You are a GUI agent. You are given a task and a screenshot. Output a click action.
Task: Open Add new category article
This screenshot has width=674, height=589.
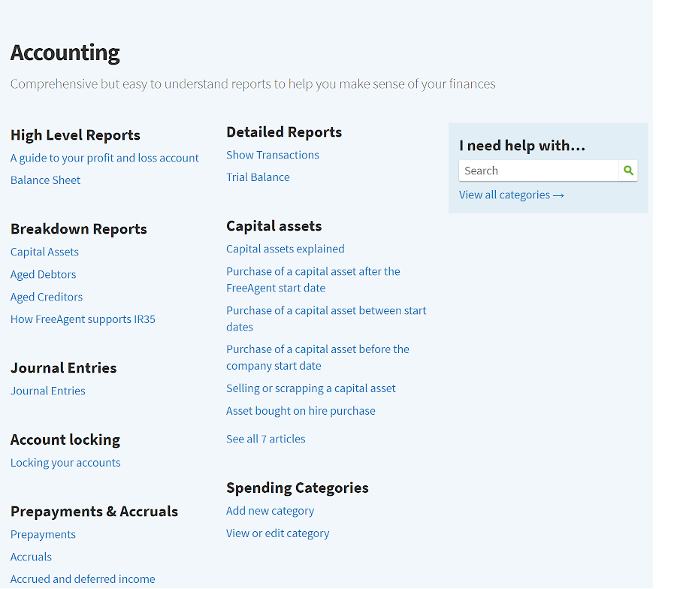click(x=270, y=511)
